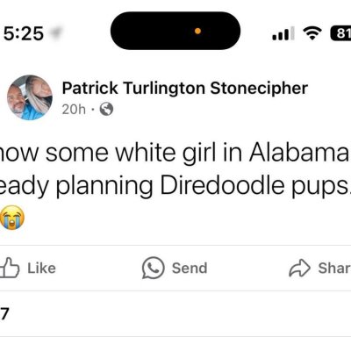Open Patrick Turlington Stonecipher's profile
The height and width of the screenshot is (351, 351).
tap(185, 88)
